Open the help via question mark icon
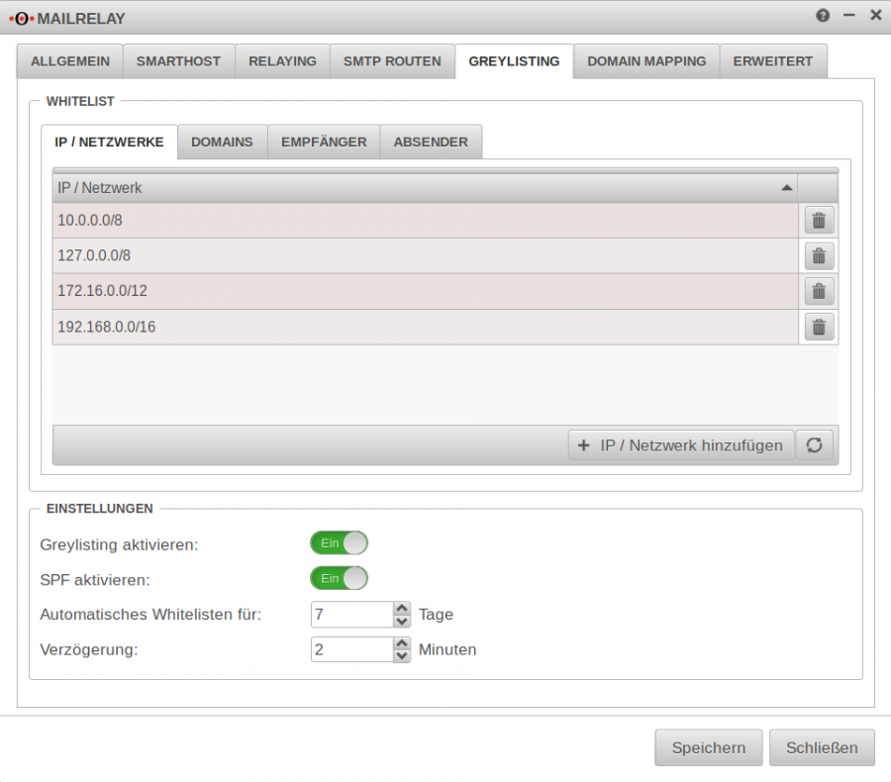The height and width of the screenshot is (782, 891). pos(822,17)
